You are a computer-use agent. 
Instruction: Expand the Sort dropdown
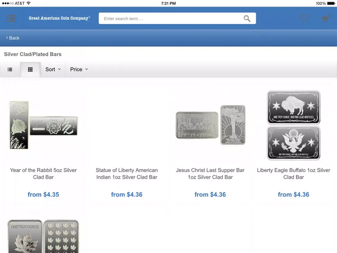[53, 69]
